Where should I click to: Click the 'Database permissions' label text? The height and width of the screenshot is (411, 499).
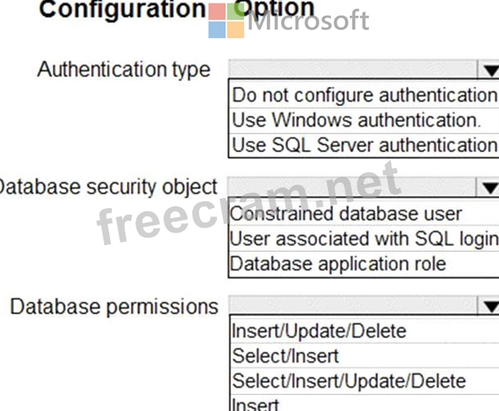click(x=114, y=307)
